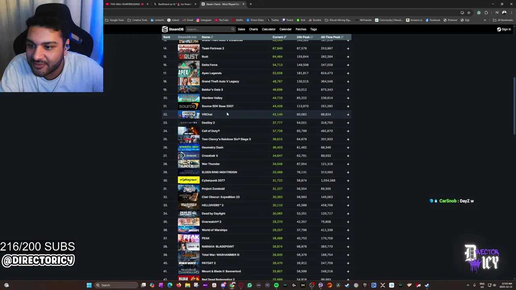516x290 pixels.
Task: Open the Creative Tools bookmark folder
Action: click(x=137, y=20)
